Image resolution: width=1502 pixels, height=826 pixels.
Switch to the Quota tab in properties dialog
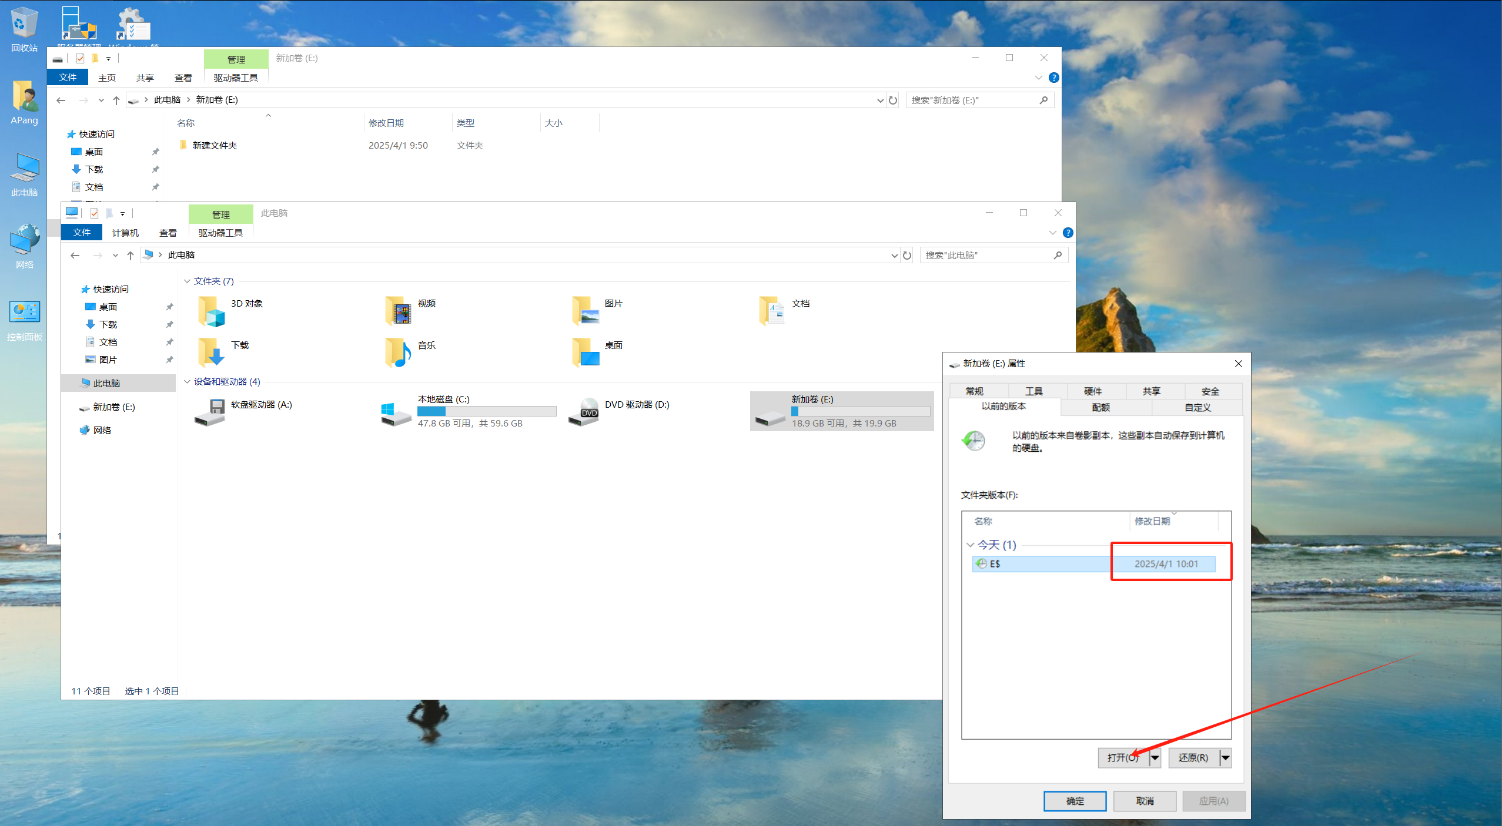coord(1100,407)
